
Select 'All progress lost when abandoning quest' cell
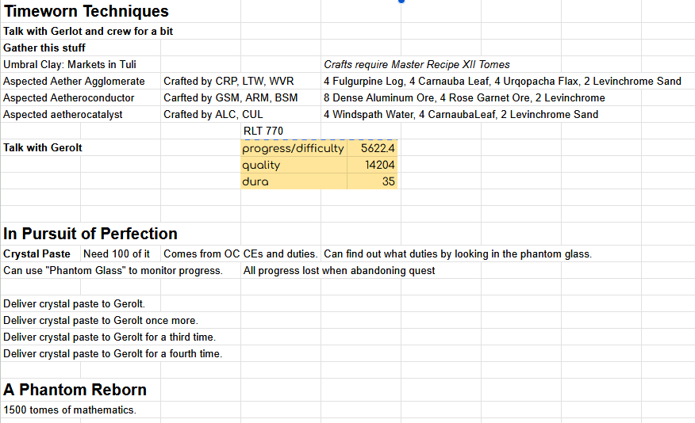339,271
